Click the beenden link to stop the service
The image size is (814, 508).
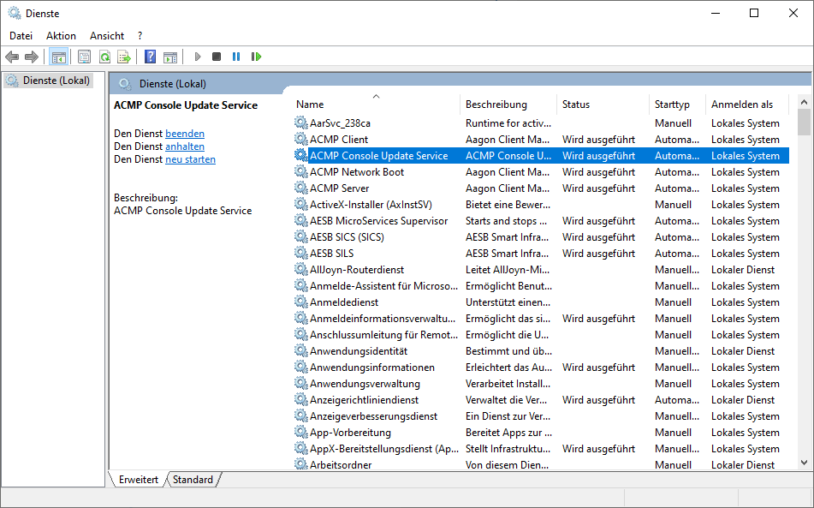pos(187,133)
